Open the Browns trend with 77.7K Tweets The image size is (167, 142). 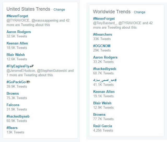tap(99, 115)
